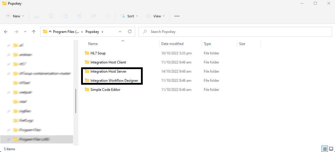Open the View dropdown menu
The height and width of the screenshot is (152, 335).
pyautogui.click(x=155, y=16)
